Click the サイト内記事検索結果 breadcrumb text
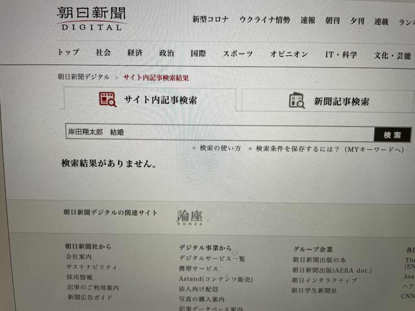This screenshot has height=311, width=415. tap(156, 78)
